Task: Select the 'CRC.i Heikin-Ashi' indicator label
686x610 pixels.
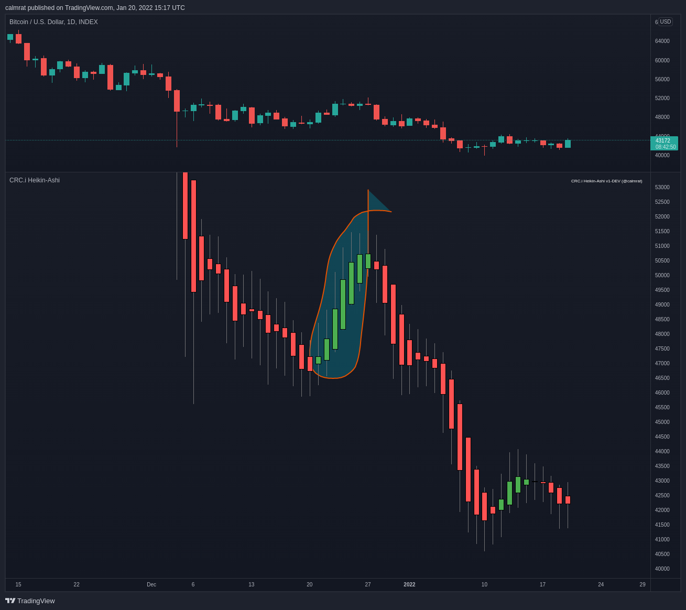Action: pyautogui.click(x=35, y=180)
